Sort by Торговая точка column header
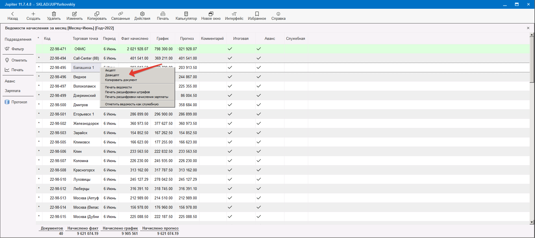 85,38
